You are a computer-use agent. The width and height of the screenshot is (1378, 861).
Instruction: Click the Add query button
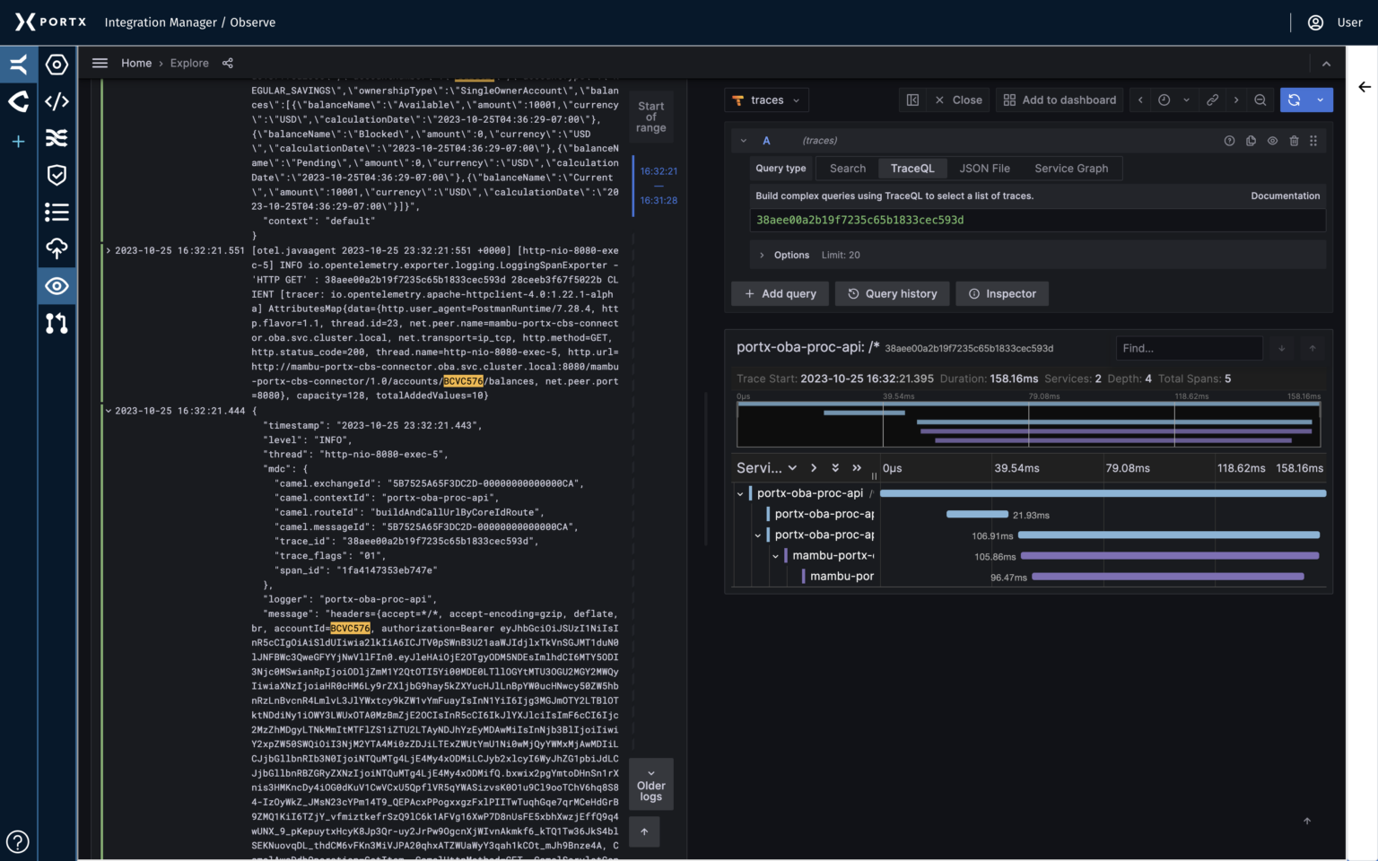780,293
